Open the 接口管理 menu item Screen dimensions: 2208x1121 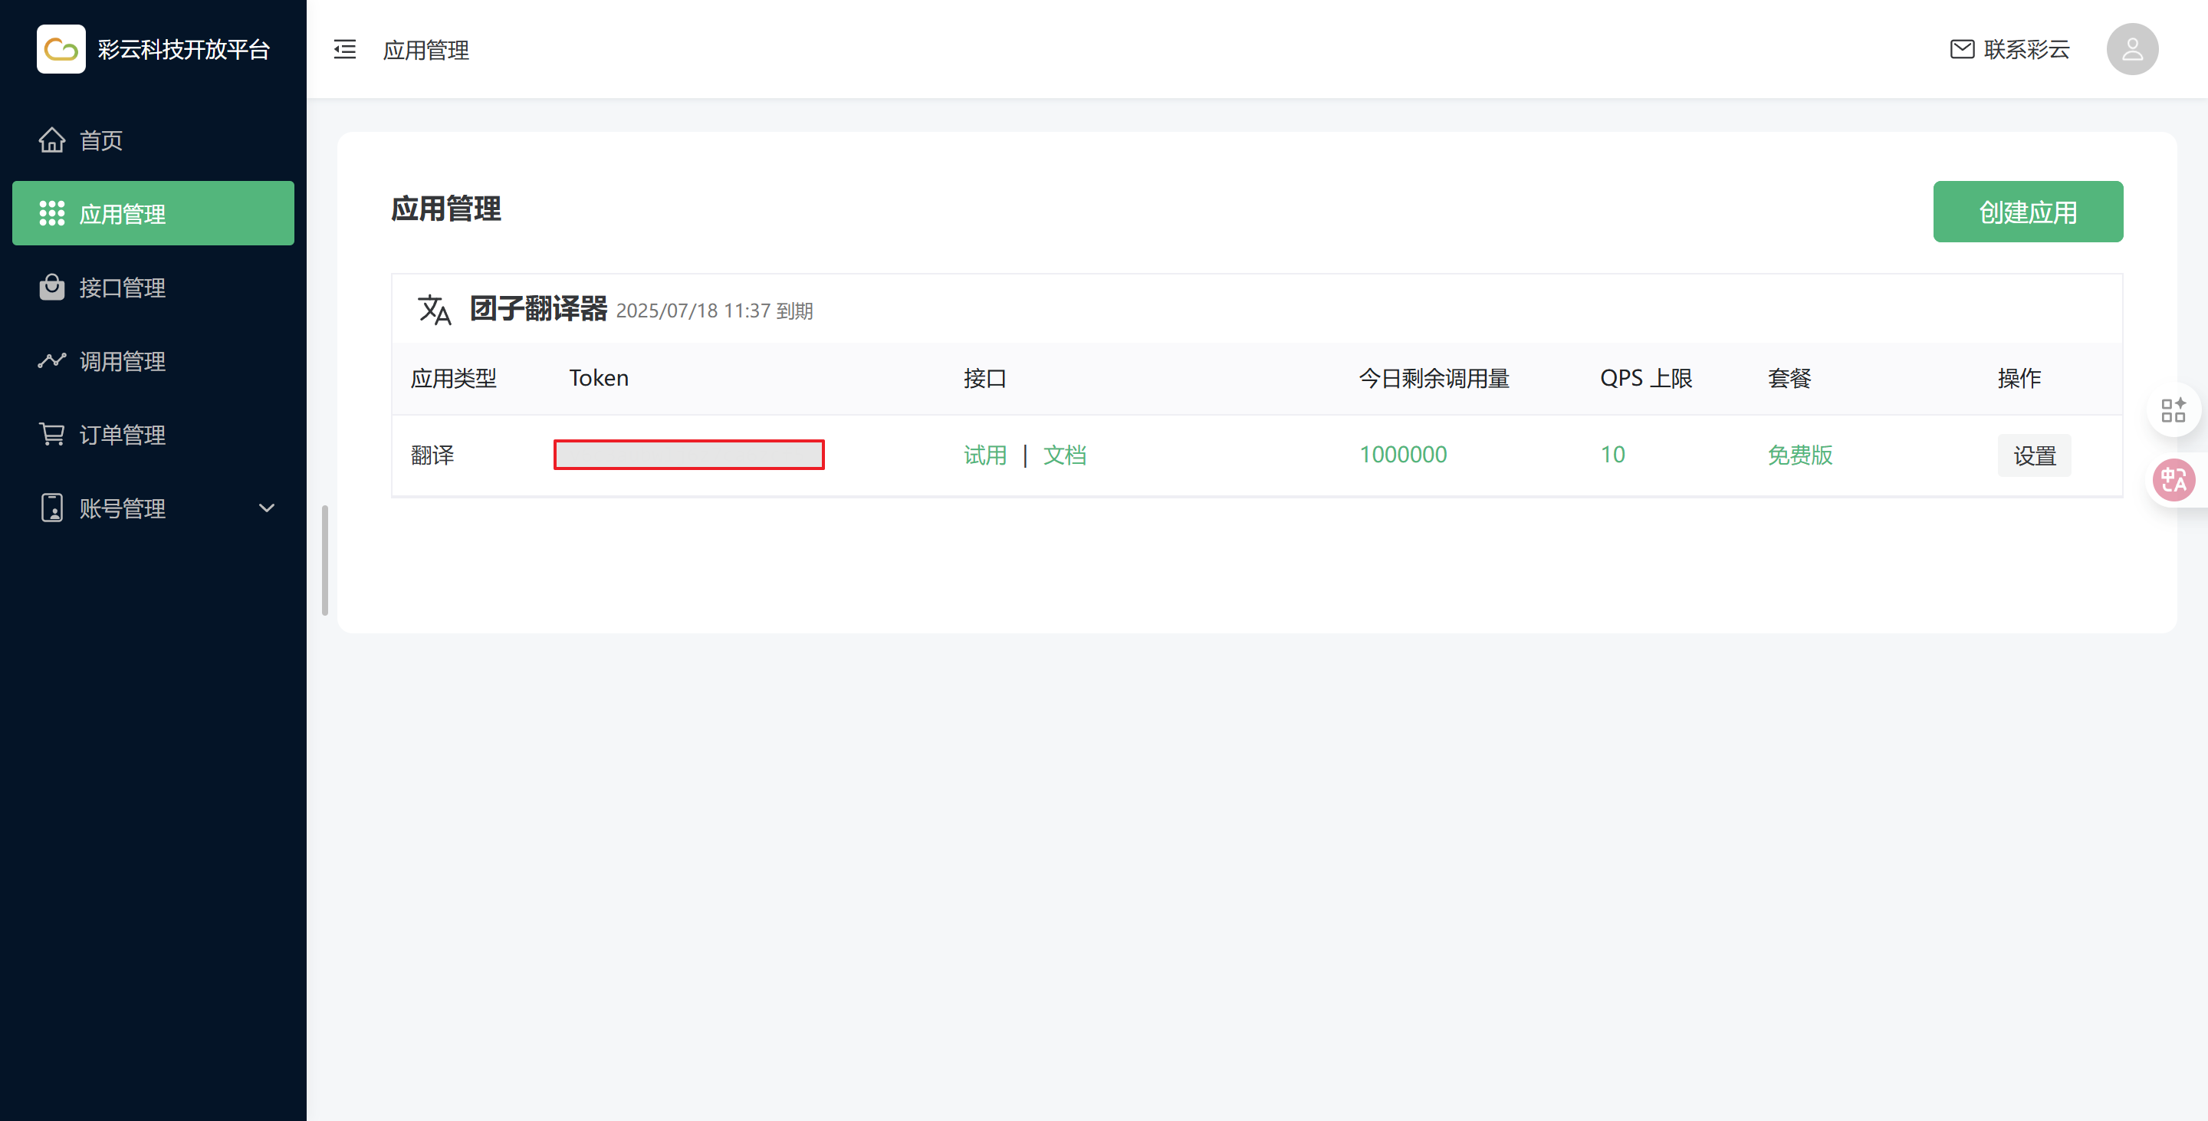click(x=122, y=287)
